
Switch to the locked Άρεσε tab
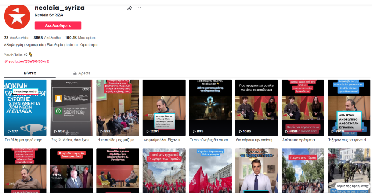coord(81,73)
